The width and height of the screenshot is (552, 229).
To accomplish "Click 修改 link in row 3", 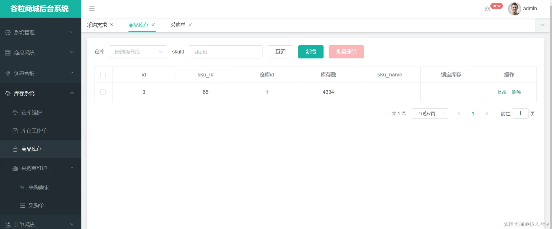I will pos(502,92).
